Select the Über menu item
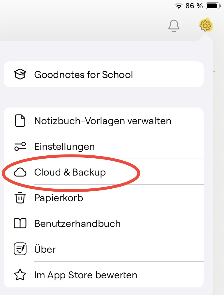The height and width of the screenshot is (295, 224). (45, 249)
